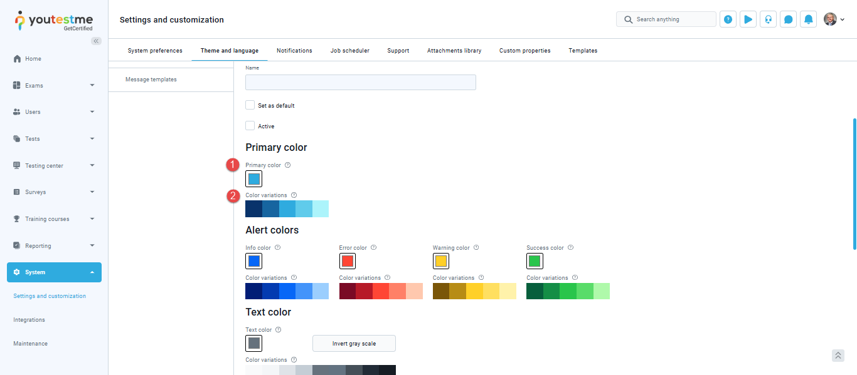
Task: Select Message templates in the left panel
Action: [151, 80]
